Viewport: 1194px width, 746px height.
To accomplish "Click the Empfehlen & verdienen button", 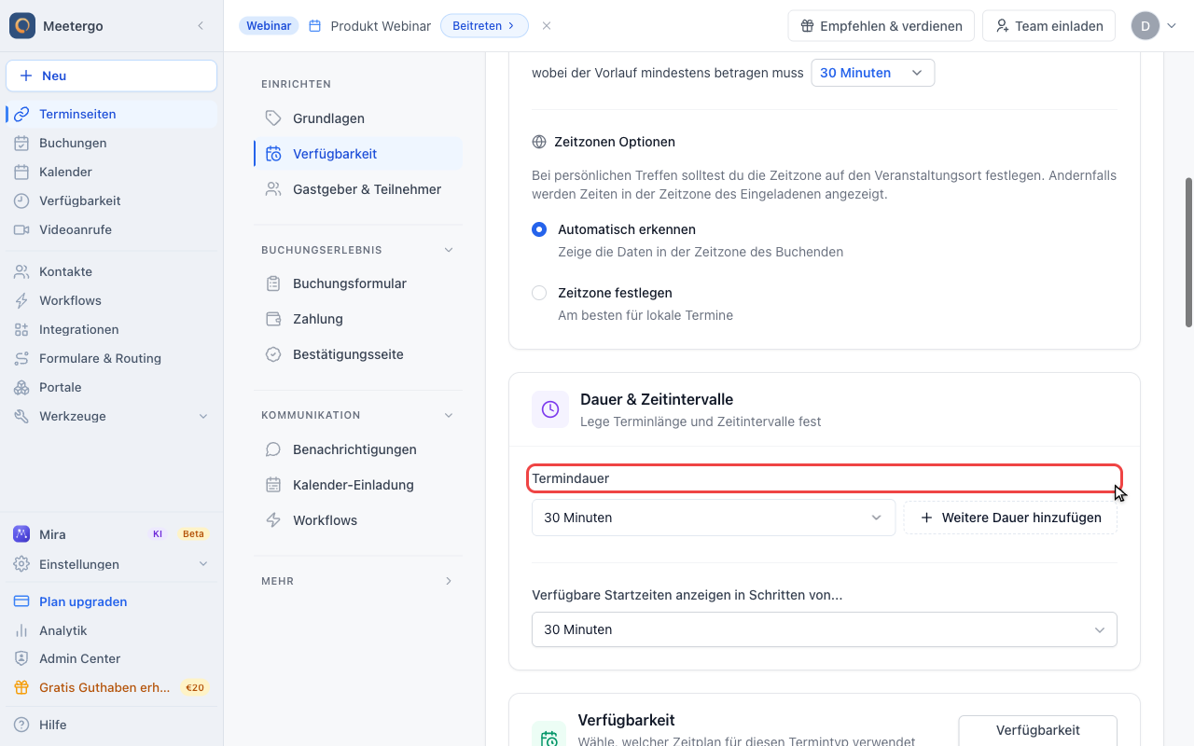I will coord(882,26).
